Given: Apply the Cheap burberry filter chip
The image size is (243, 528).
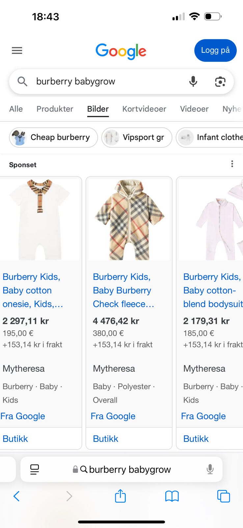Looking at the screenshot, I should point(53,137).
